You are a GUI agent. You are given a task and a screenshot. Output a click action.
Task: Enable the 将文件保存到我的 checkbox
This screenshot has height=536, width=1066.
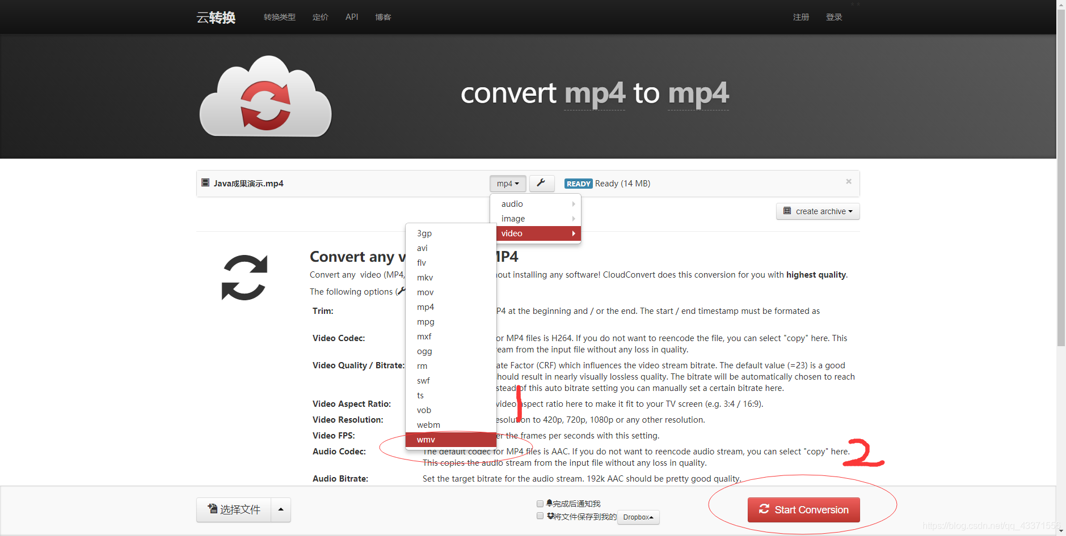click(x=540, y=516)
